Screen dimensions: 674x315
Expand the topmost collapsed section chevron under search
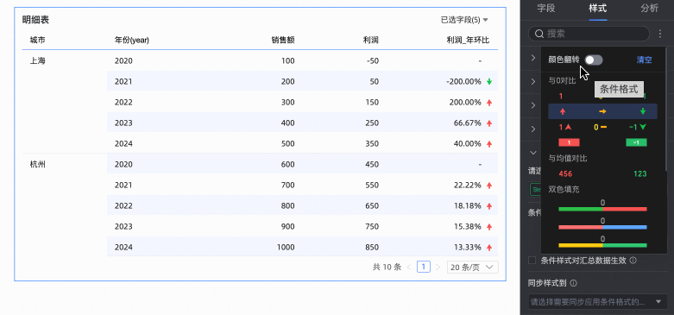click(x=533, y=58)
